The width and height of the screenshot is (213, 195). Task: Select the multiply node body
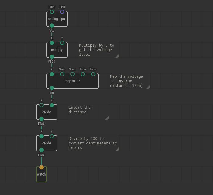[x=57, y=50]
